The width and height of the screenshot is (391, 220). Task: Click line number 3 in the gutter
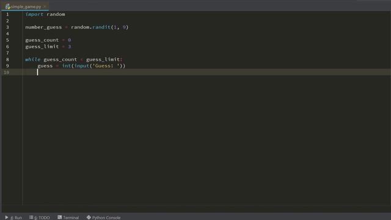(7, 27)
